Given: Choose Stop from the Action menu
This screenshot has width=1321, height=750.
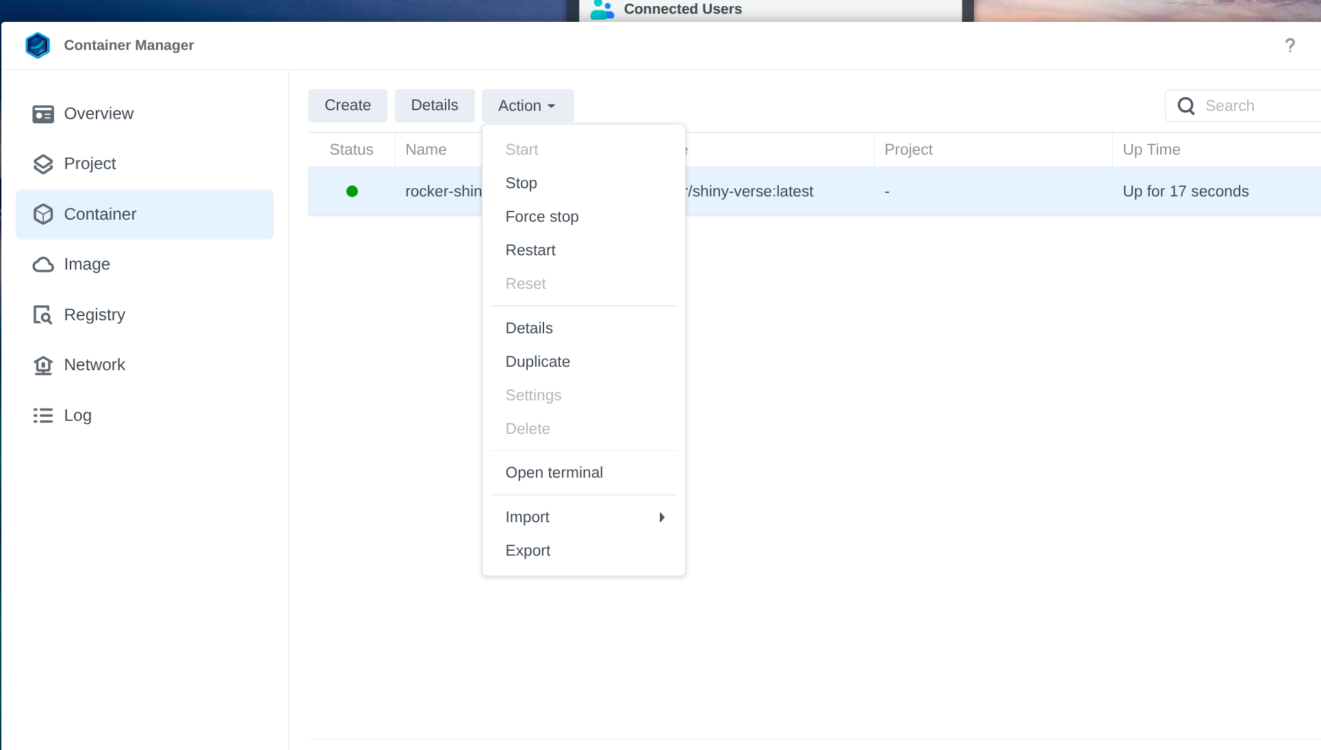Looking at the screenshot, I should [521, 183].
